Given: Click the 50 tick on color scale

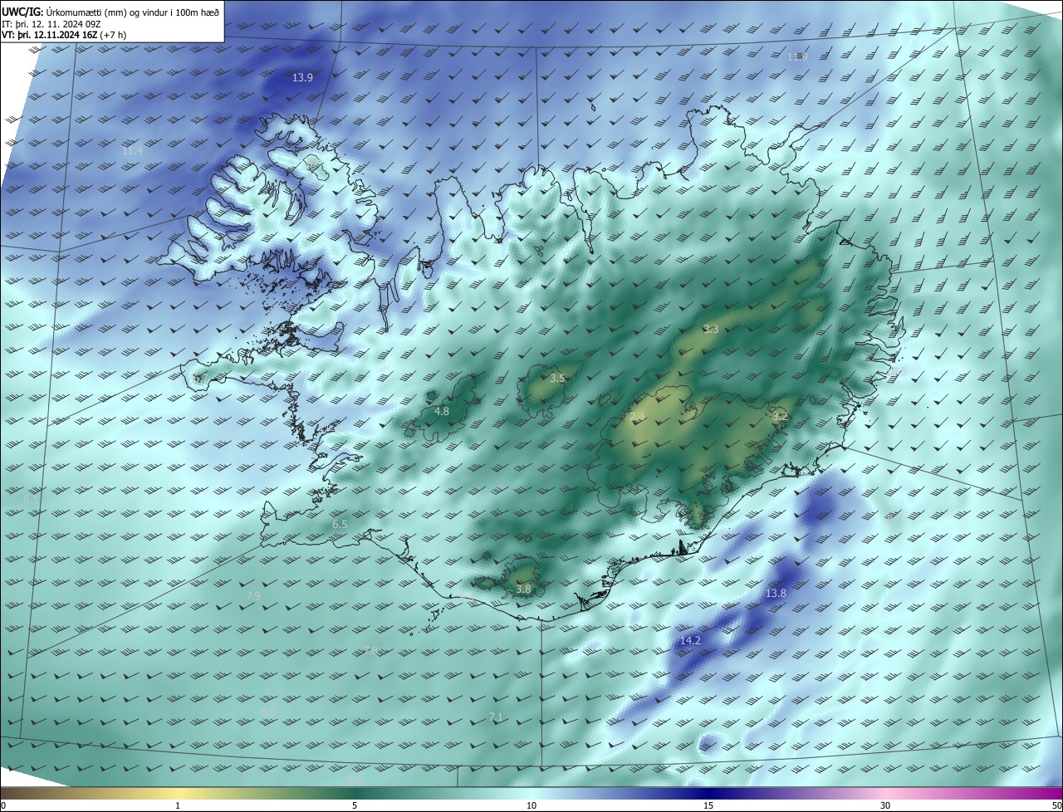Looking at the screenshot, I should pos(1056,805).
